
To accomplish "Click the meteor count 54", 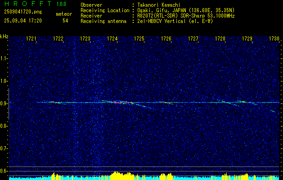I will (65, 21).
